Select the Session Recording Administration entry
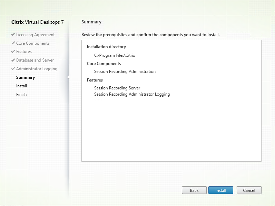This screenshot has height=206, width=275. (125, 72)
